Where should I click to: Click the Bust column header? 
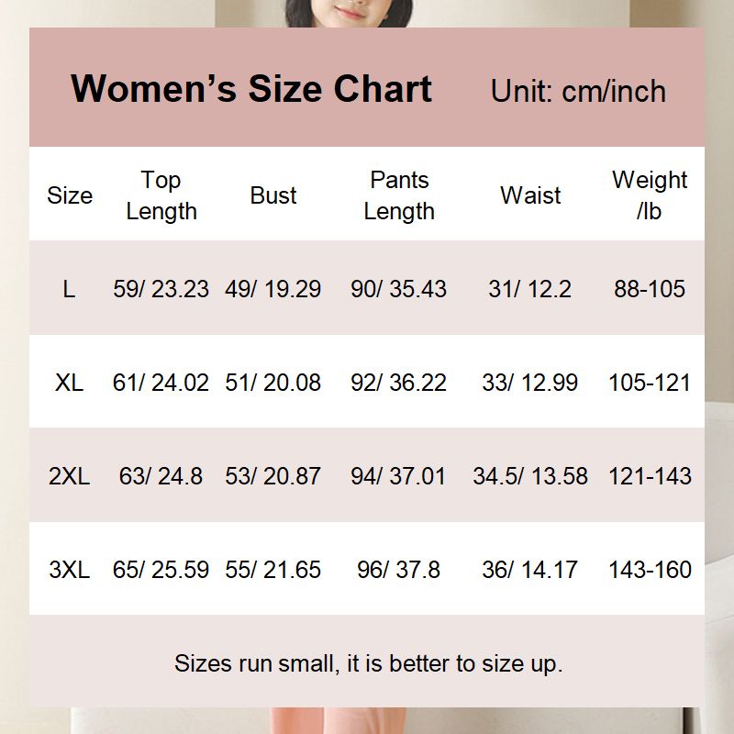point(273,195)
